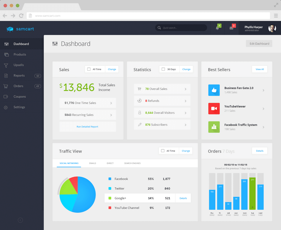Switch to the Search Engines tab
The height and width of the screenshot is (230, 281).
(x=132, y=163)
